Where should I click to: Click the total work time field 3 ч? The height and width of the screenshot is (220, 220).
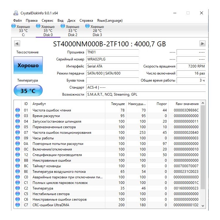[x=191, y=80]
